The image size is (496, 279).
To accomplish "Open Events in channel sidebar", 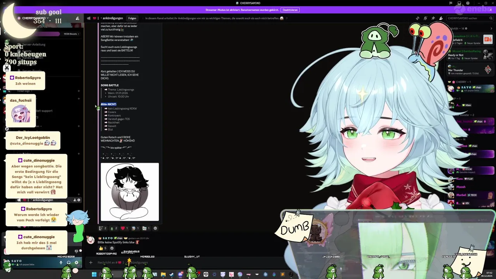I will (x=27, y=51).
